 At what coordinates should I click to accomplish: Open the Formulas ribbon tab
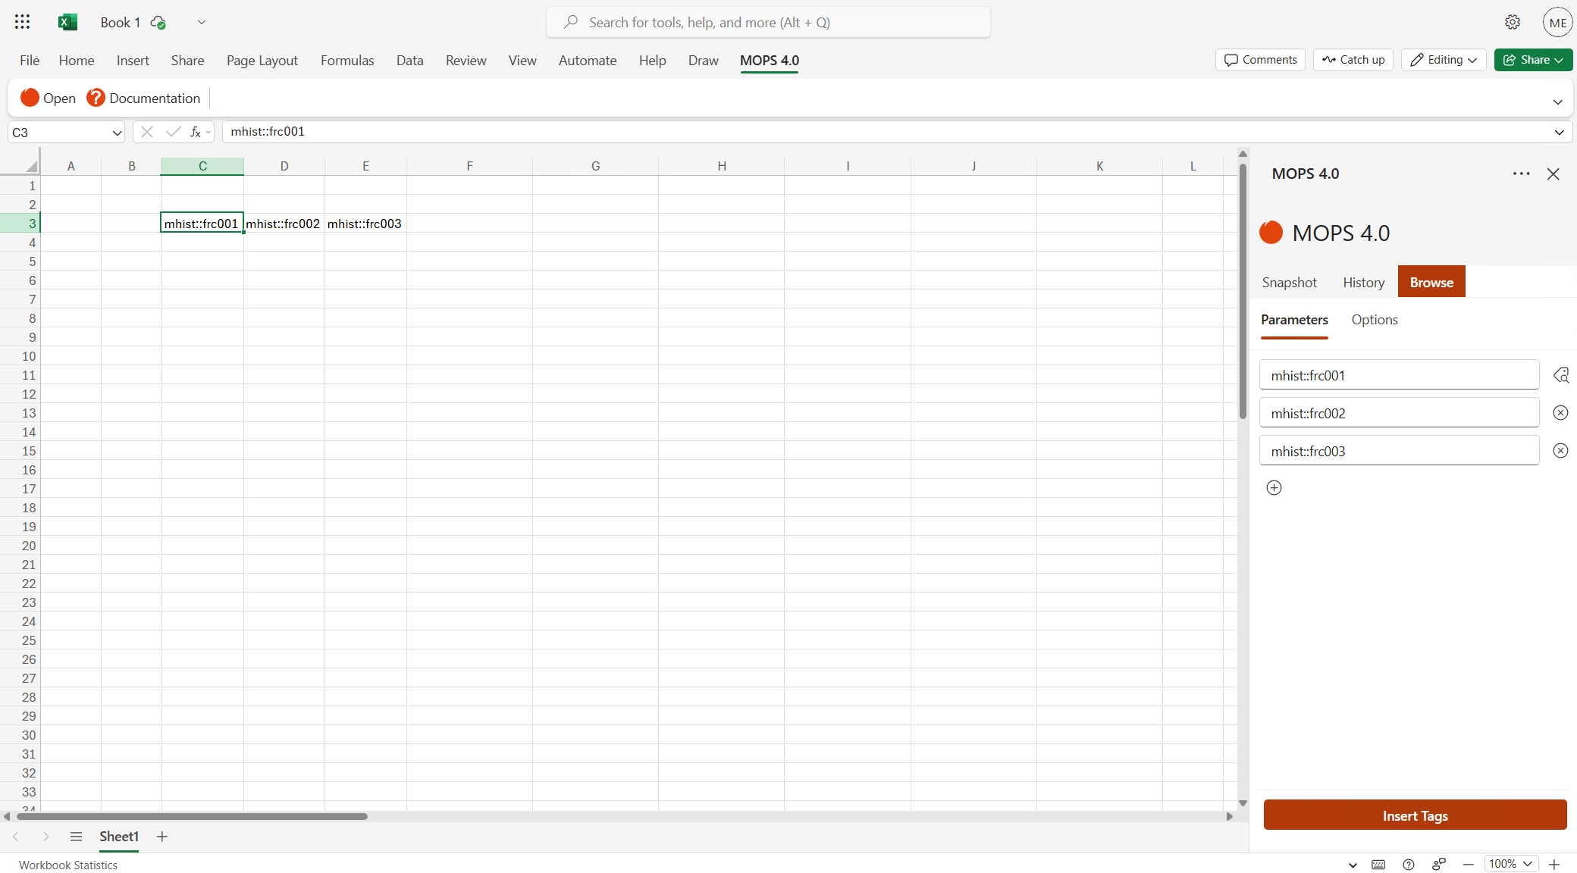347,60
